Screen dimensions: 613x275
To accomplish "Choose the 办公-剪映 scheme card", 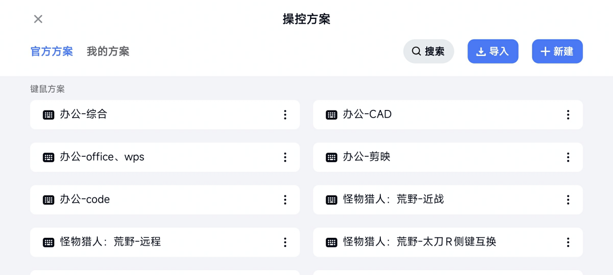I will tap(435, 157).
